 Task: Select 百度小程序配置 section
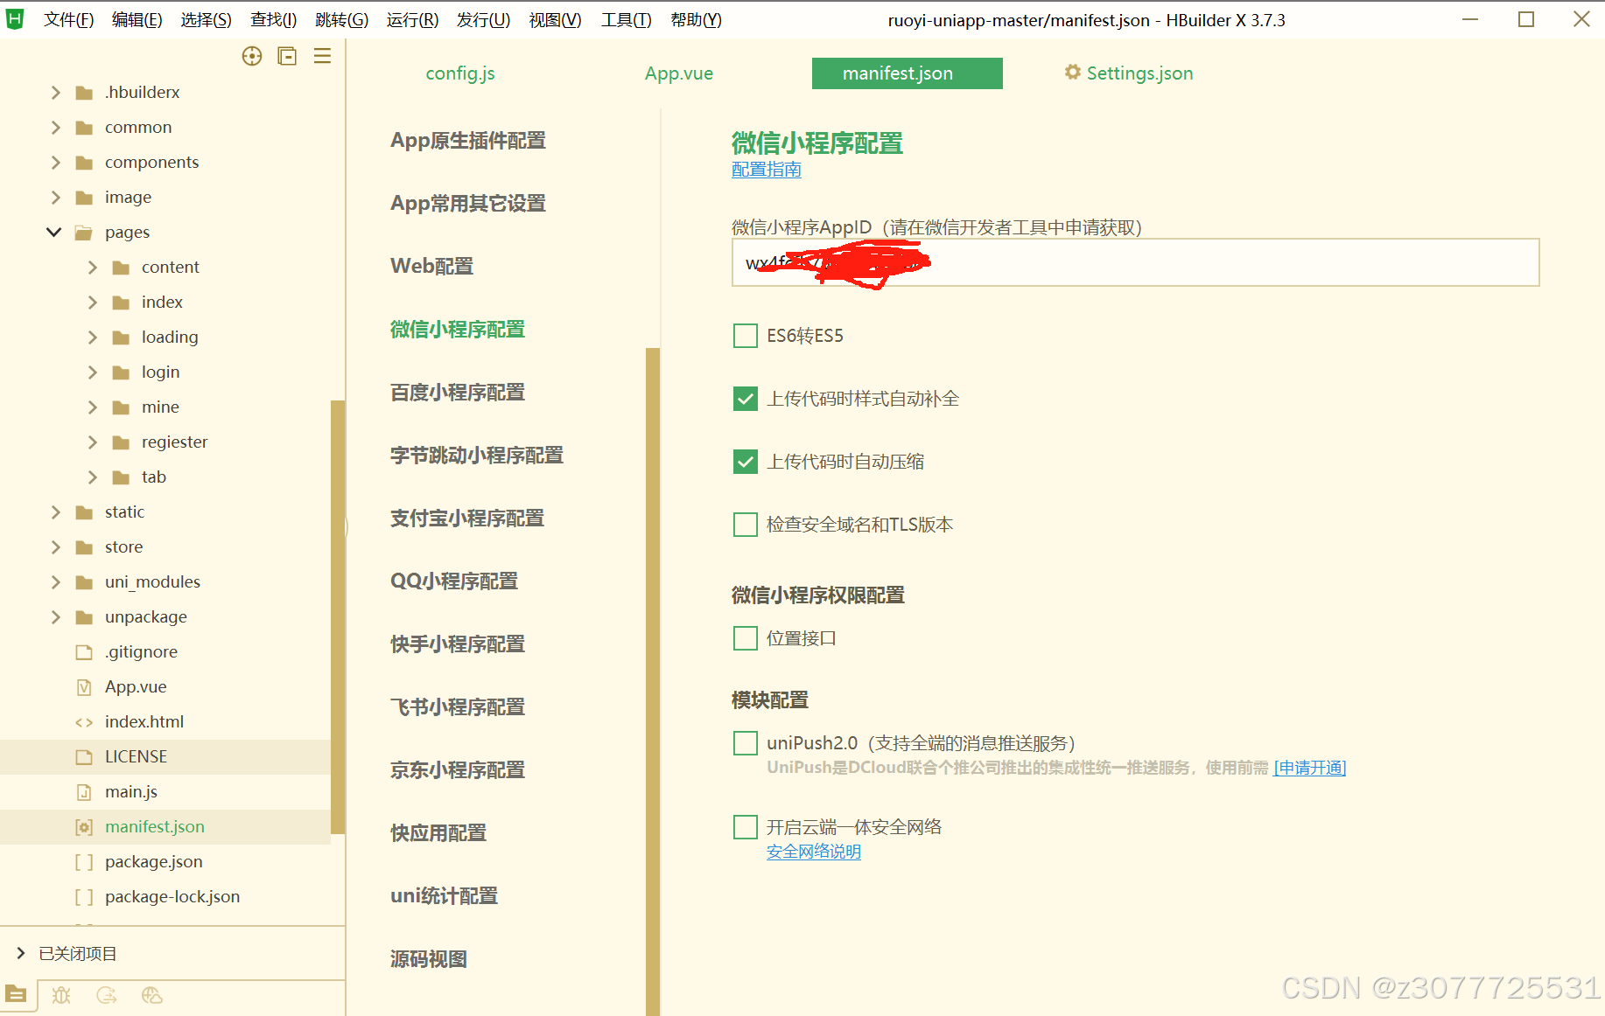pos(458,392)
